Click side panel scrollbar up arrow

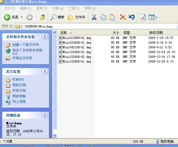(x=55, y=33)
